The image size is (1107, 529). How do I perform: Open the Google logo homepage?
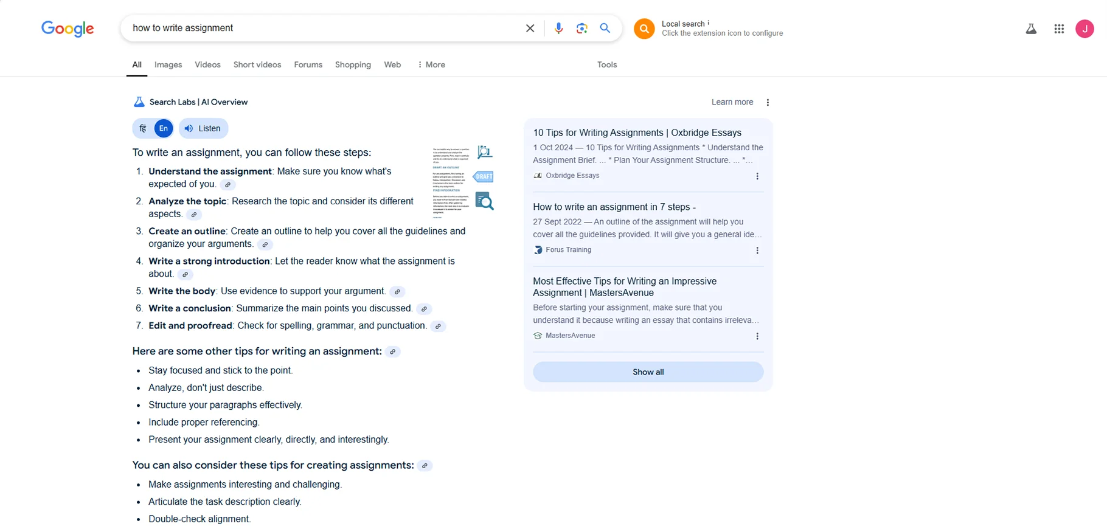68,29
